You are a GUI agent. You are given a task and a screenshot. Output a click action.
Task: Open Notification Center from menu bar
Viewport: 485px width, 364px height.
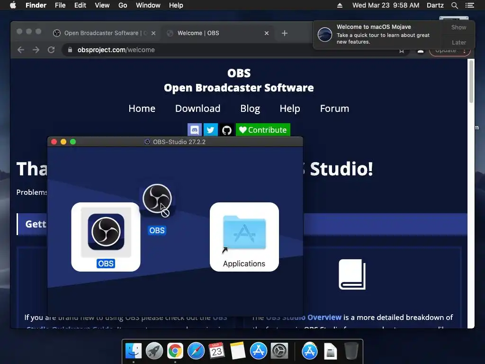click(469, 5)
